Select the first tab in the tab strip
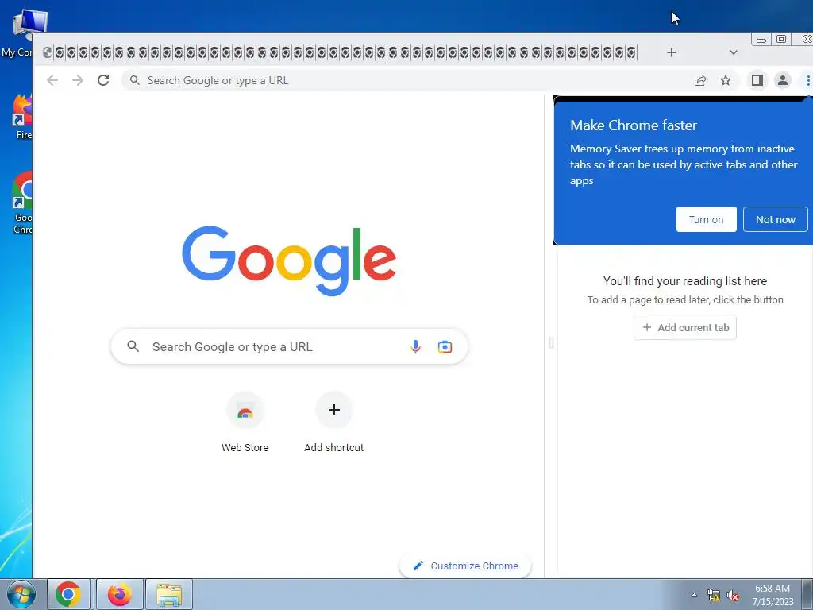Image resolution: width=813 pixels, height=610 pixels. pos(47,52)
